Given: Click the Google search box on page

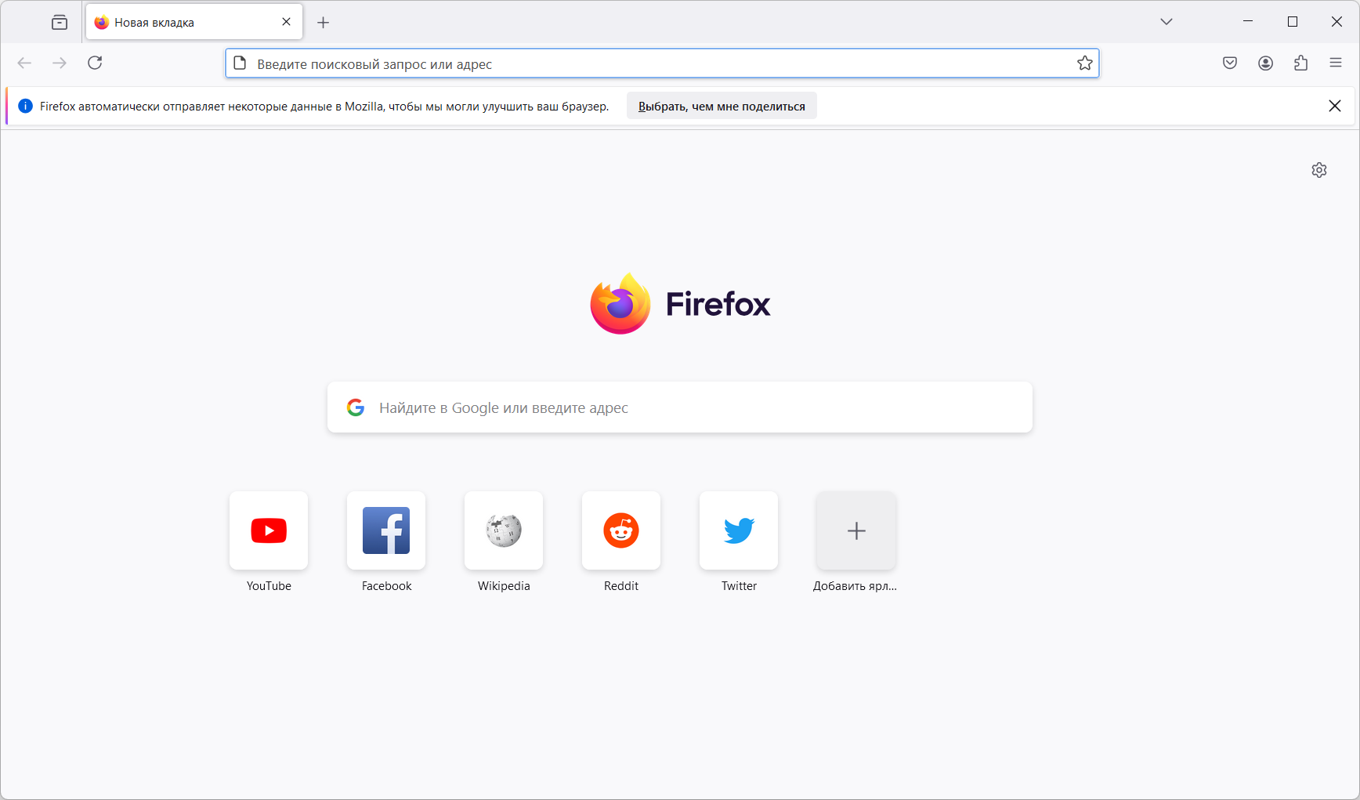Looking at the screenshot, I should coord(680,407).
